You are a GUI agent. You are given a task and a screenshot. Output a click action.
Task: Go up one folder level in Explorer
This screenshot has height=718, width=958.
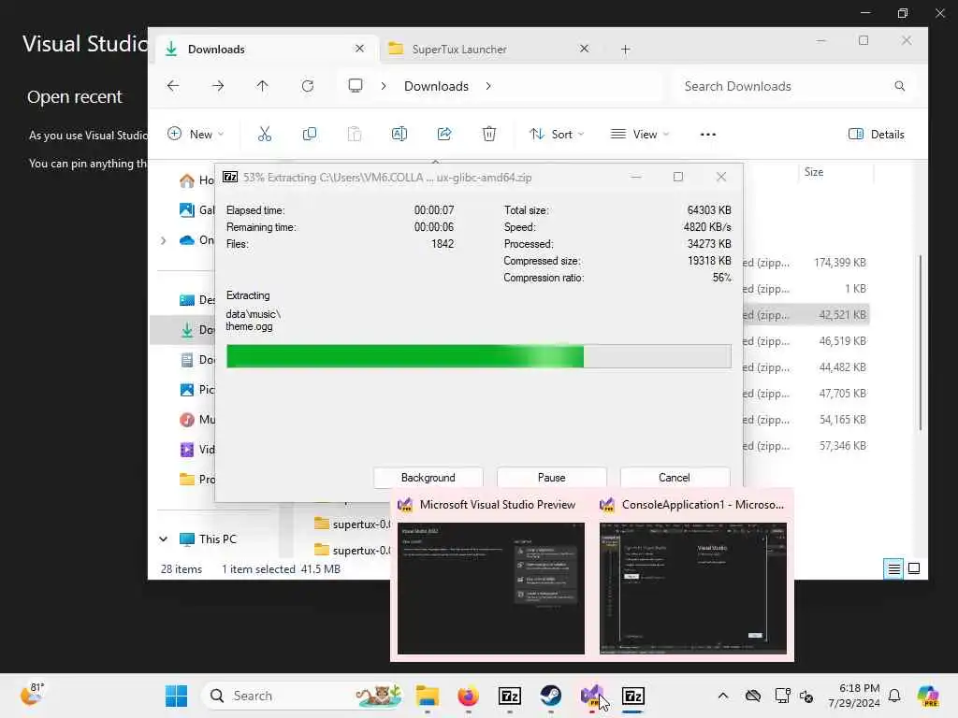click(262, 86)
